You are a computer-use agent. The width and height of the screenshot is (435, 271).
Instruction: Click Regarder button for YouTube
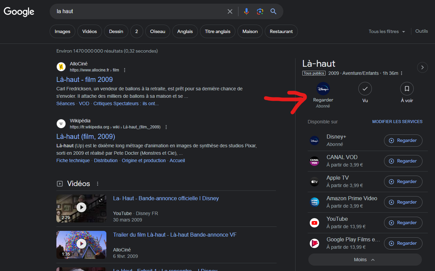pos(403,223)
